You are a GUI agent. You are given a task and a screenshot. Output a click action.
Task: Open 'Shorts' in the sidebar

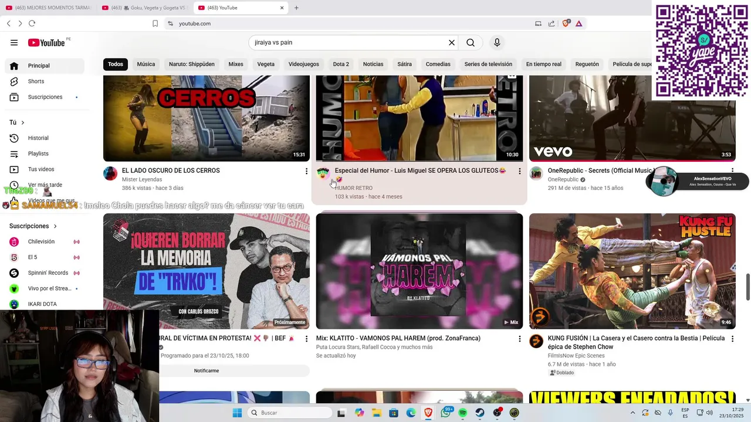pyautogui.click(x=45, y=81)
